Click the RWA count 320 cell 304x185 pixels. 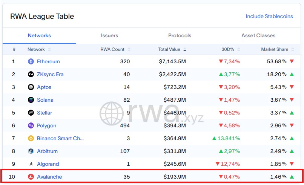tap(125, 61)
